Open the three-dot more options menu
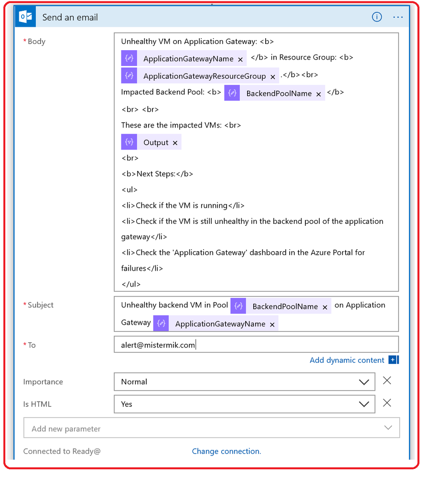Viewport: 422px width, 477px height. 398,17
